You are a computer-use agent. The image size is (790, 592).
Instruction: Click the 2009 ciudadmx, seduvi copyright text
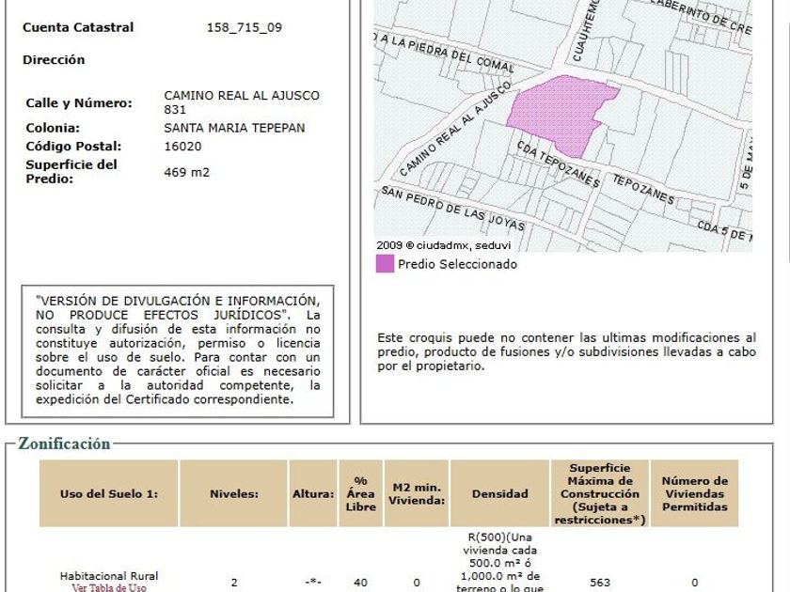(x=444, y=245)
